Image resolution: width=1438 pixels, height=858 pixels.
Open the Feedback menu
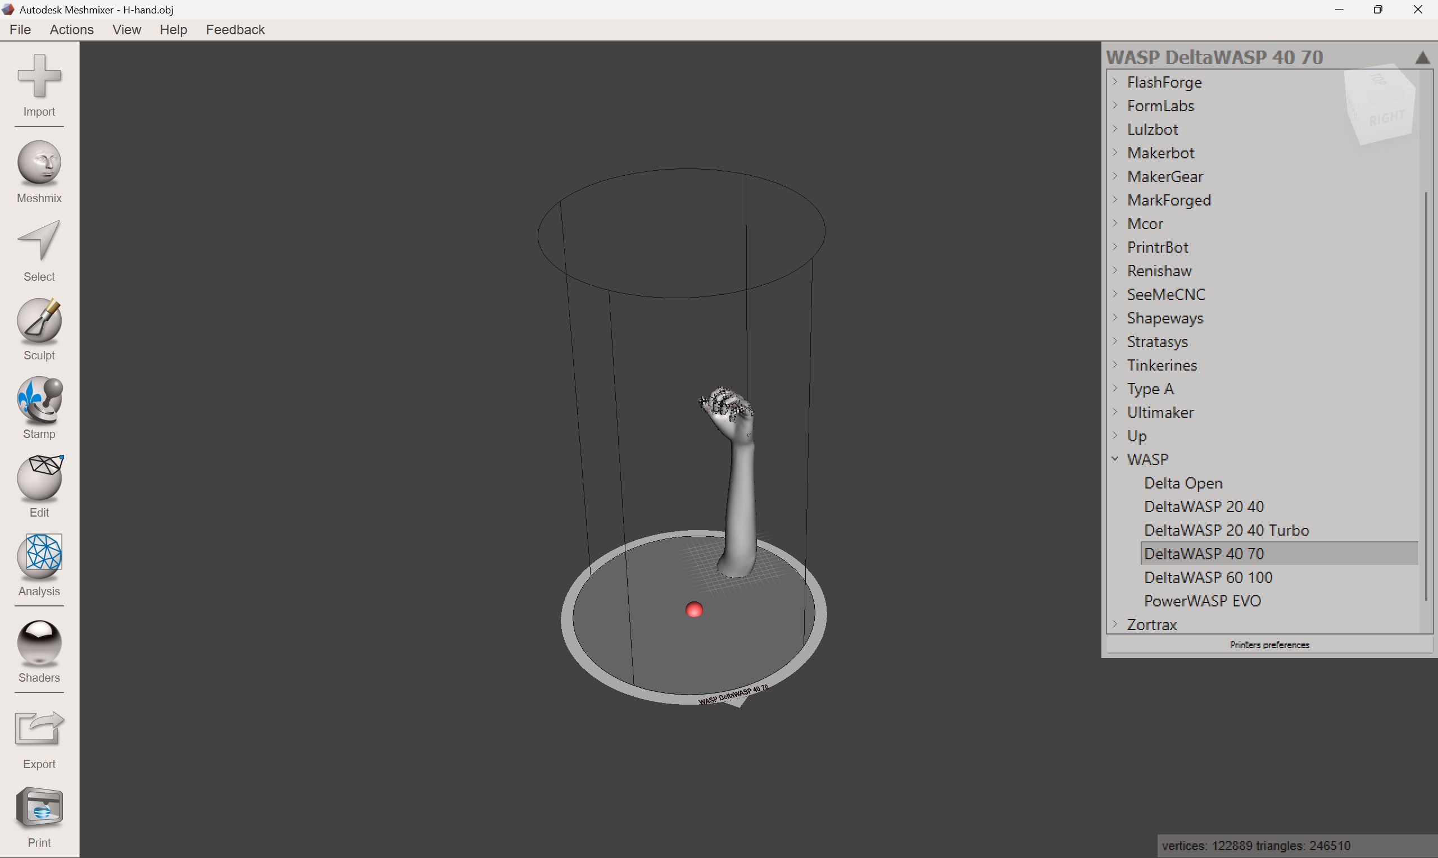click(235, 30)
